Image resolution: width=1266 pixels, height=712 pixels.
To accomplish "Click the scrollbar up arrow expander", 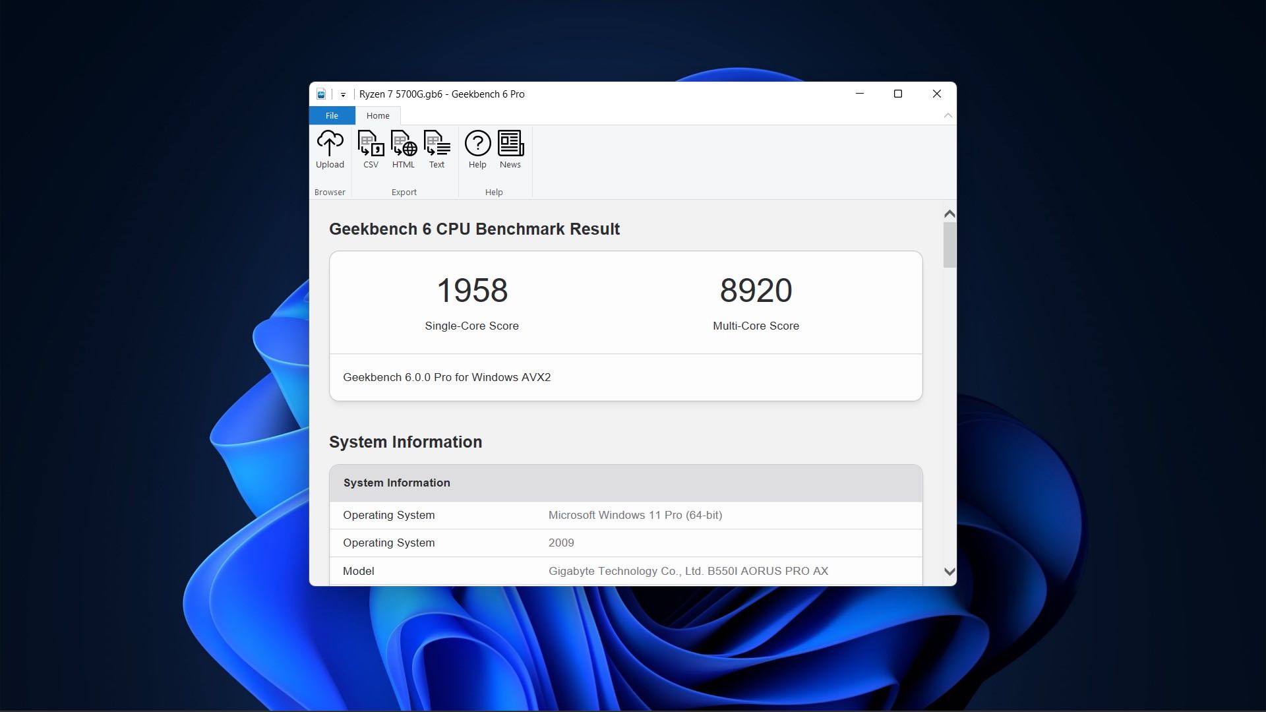I will (x=950, y=214).
